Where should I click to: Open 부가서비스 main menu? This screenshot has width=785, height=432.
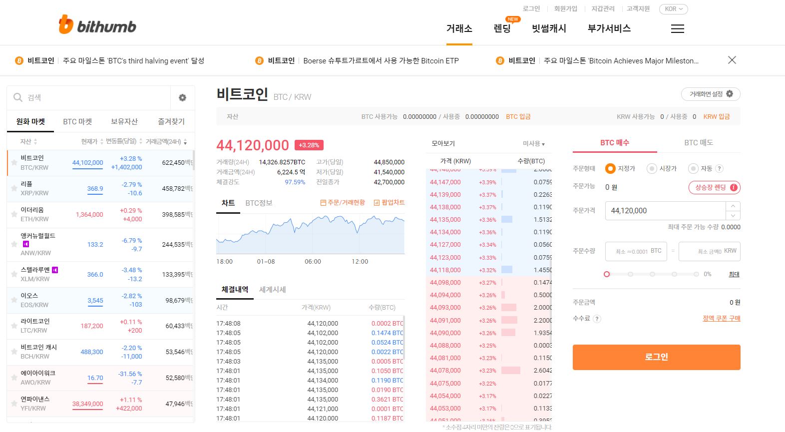click(x=609, y=29)
